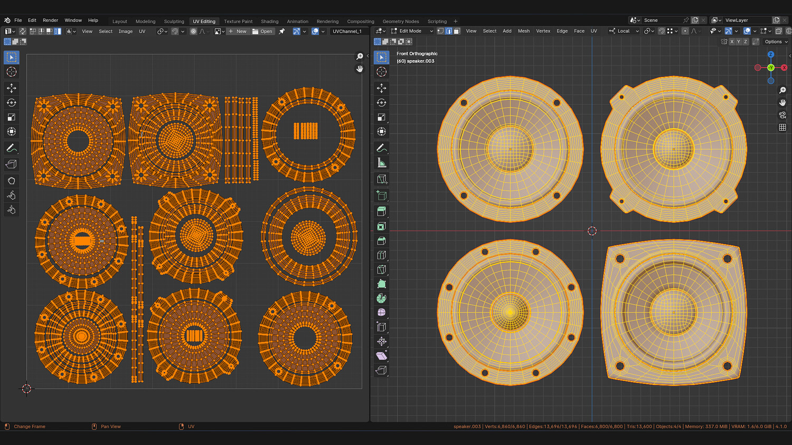The width and height of the screenshot is (792, 445).
Task: Click the Knife tool in 3D viewport toolbar
Action: 382,269
